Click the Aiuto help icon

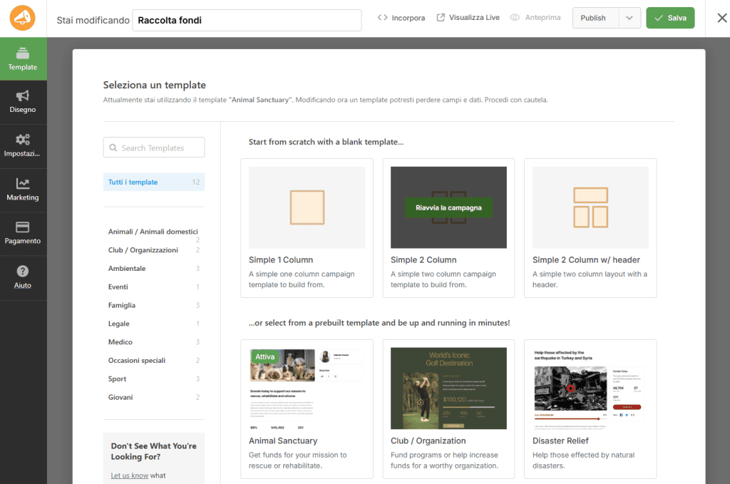(x=23, y=277)
